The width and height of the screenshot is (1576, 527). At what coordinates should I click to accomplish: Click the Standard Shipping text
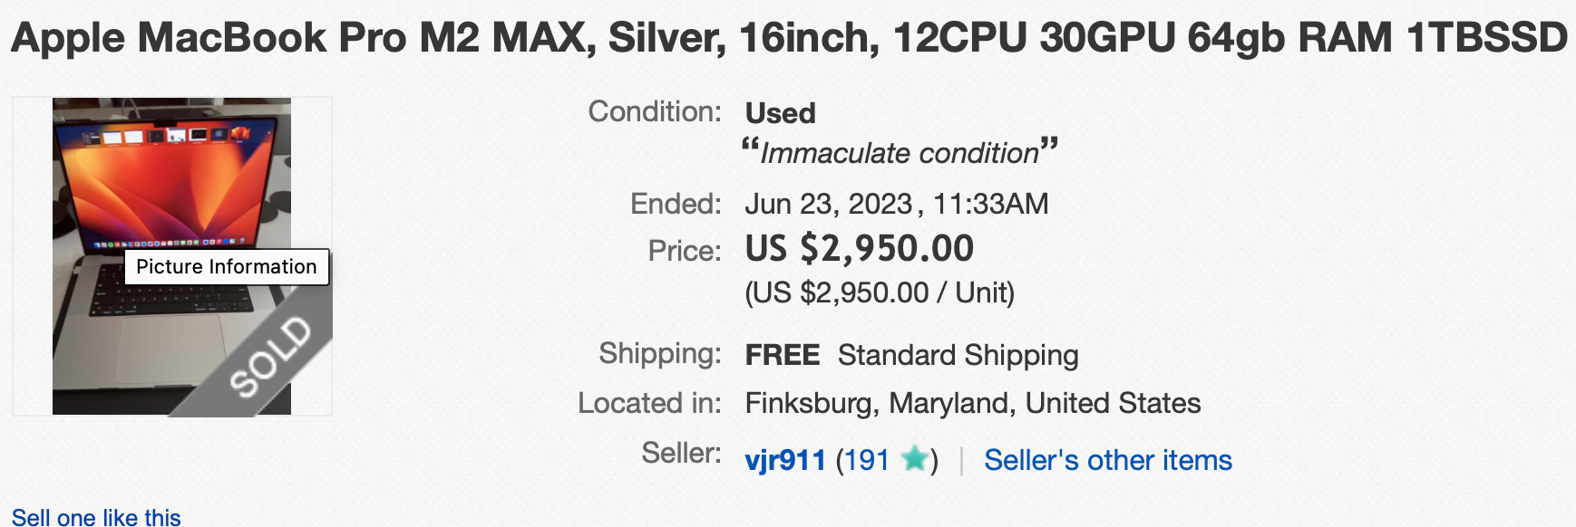click(958, 355)
